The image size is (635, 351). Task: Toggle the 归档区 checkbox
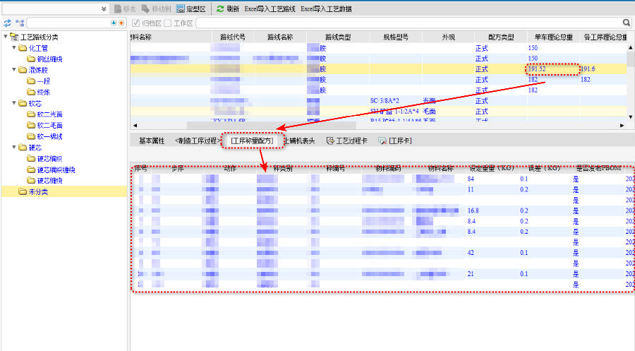136,23
